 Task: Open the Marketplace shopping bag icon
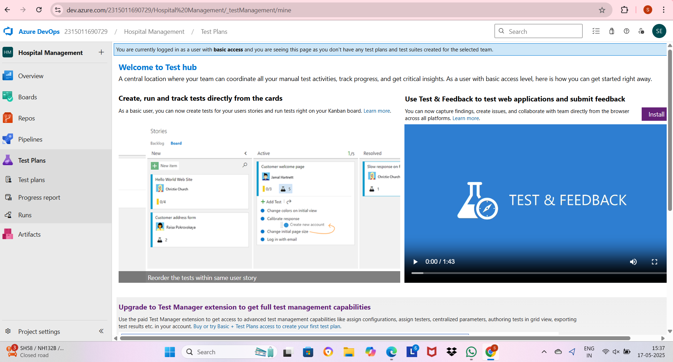click(x=612, y=31)
